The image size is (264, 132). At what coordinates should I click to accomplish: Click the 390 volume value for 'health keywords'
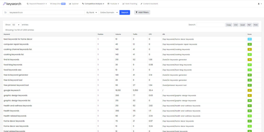coord(117,111)
